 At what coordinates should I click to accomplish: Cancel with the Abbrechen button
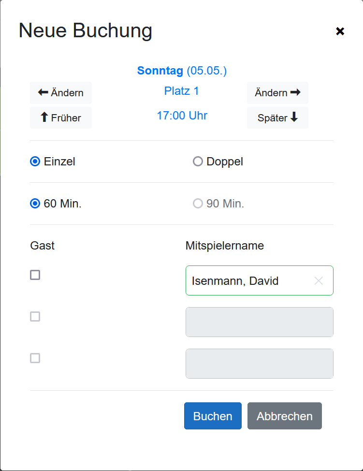(x=284, y=416)
